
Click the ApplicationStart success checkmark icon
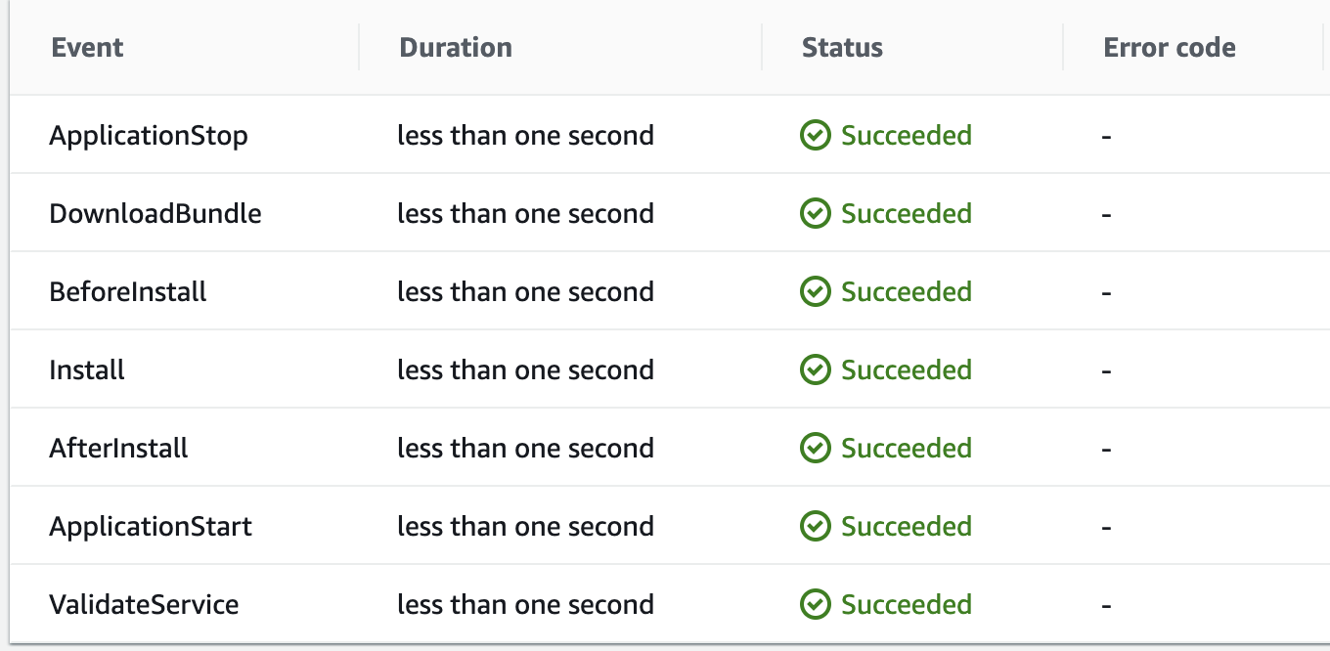click(x=816, y=527)
